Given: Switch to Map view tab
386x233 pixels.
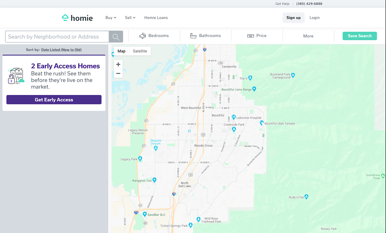Looking at the screenshot, I should click(121, 51).
